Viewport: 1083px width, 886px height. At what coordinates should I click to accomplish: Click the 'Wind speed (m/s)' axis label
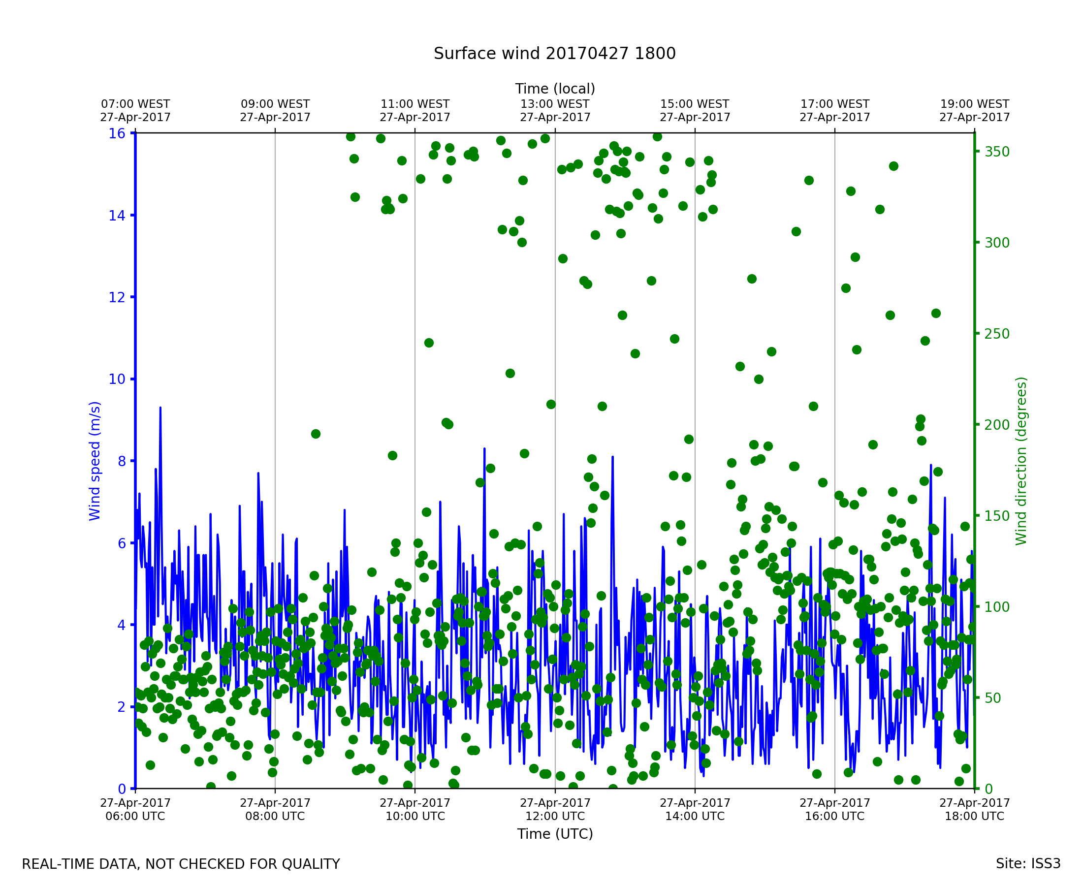point(95,461)
